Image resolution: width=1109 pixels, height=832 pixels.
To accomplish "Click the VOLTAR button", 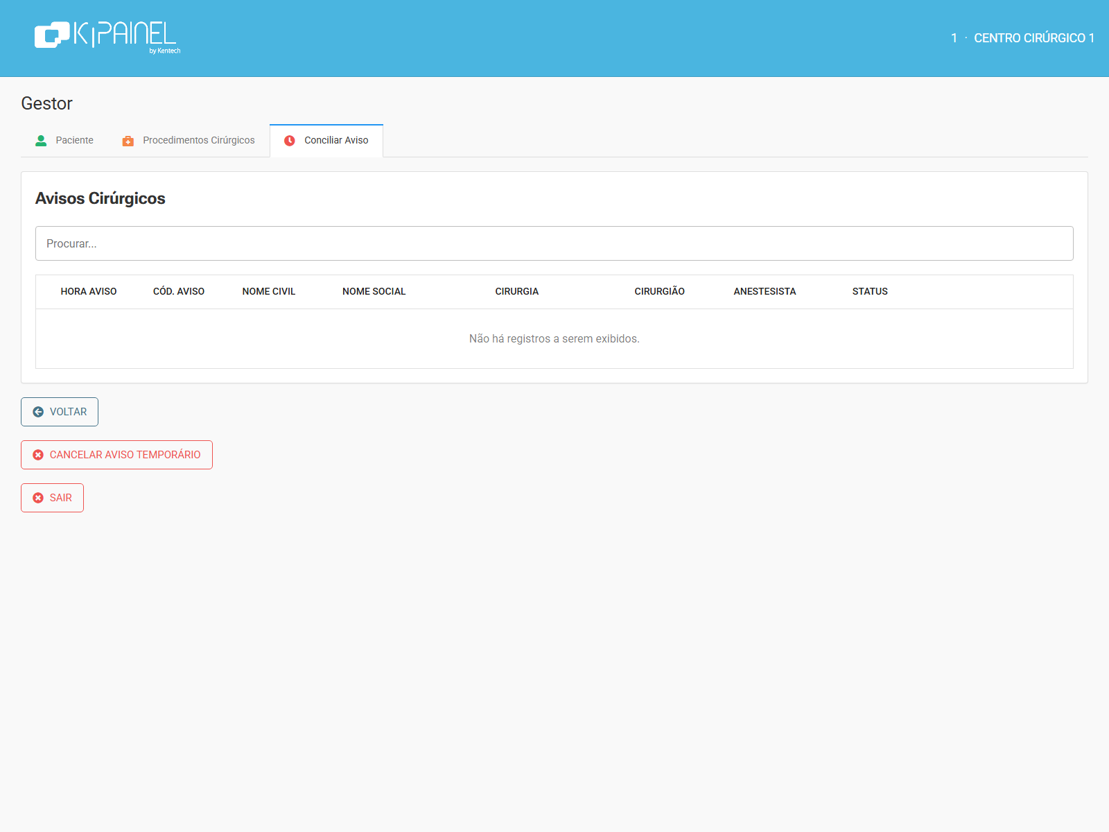I will click(60, 412).
